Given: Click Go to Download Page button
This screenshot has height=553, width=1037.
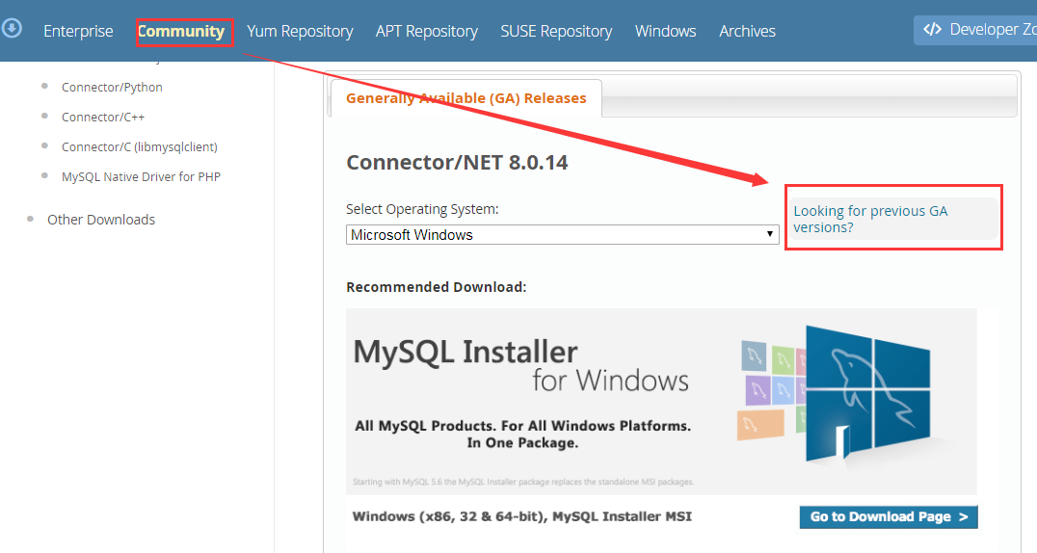Looking at the screenshot, I should click(889, 516).
